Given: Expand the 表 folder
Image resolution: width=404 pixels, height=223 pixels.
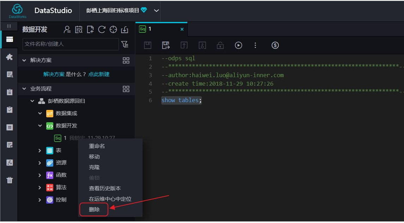Looking at the screenshot, I should coord(40,150).
